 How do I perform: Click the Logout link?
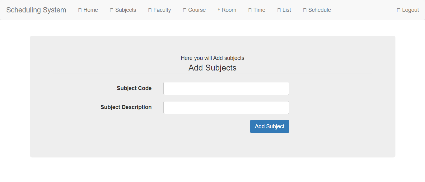click(408, 10)
